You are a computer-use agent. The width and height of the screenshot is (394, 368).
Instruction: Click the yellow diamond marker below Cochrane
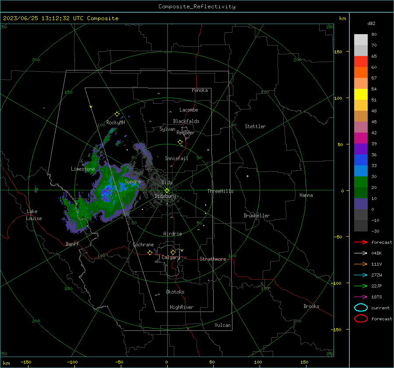(x=150, y=252)
